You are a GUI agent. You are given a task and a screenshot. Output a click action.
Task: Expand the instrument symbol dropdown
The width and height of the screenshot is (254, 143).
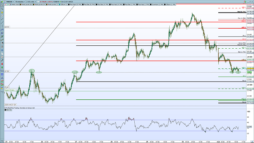(x=10, y=2)
